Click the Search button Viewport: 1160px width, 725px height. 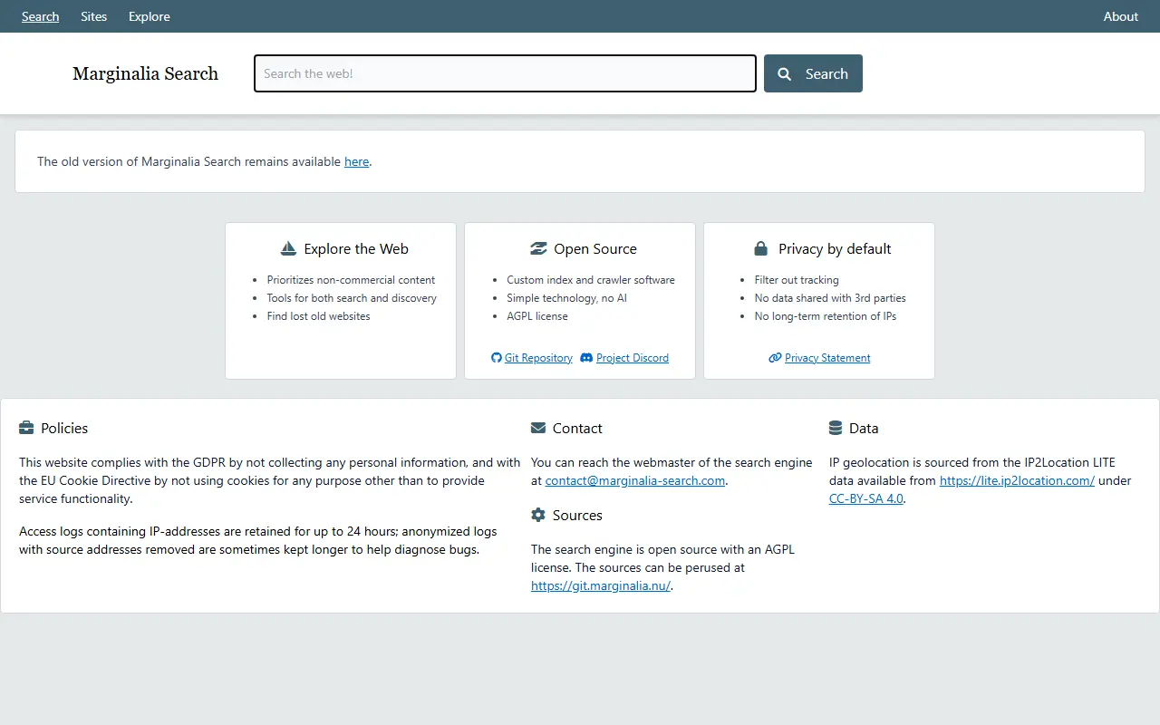(x=813, y=73)
